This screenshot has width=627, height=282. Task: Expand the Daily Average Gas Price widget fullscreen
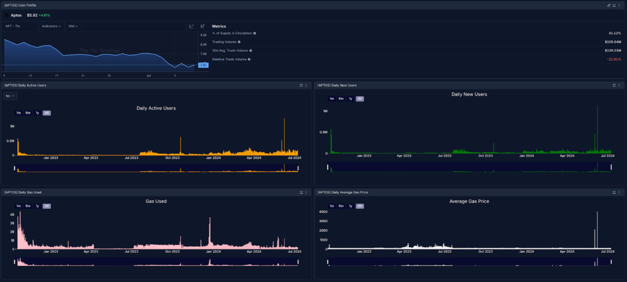[614, 192]
